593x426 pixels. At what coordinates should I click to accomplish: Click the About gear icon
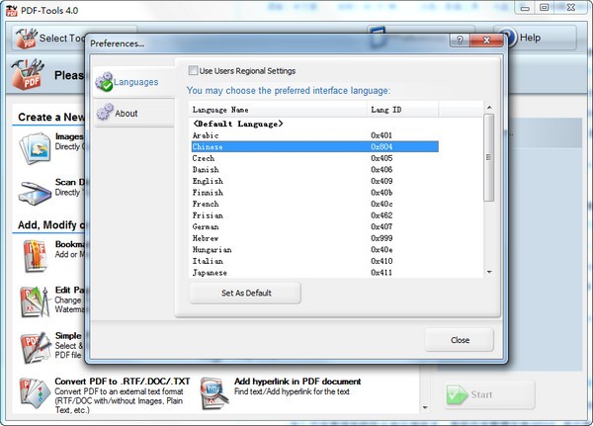[x=105, y=113]
